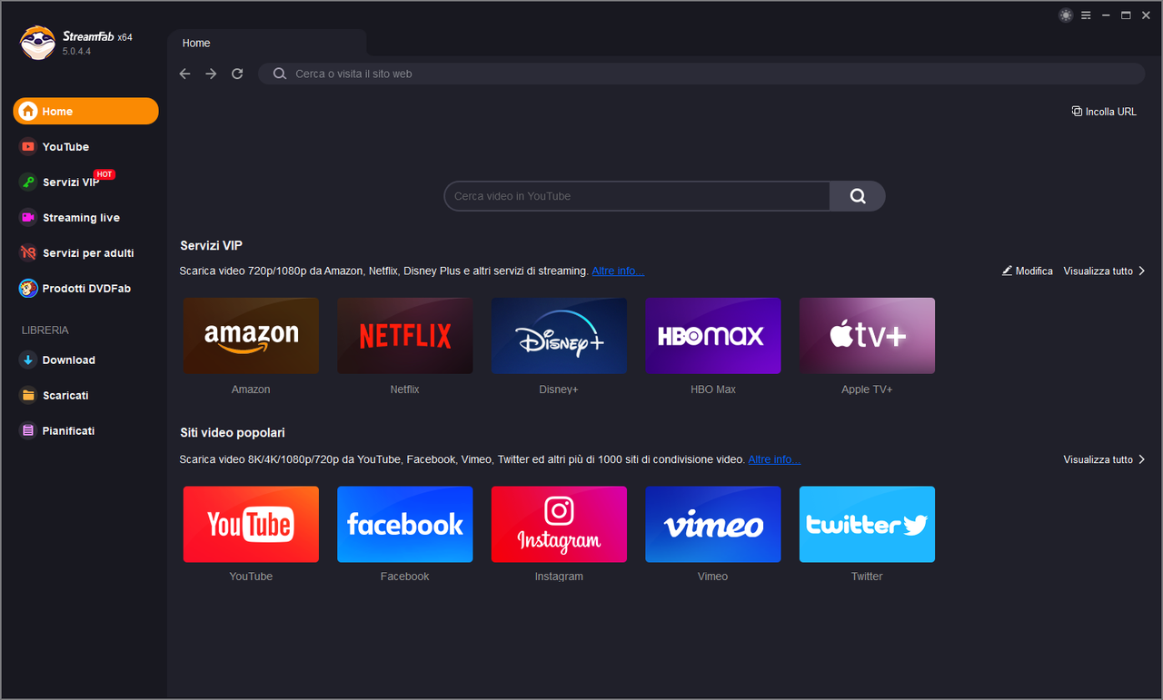Open Altre info link under Siti video popolari
This screenshot has width=1163, height=700.
774,459
